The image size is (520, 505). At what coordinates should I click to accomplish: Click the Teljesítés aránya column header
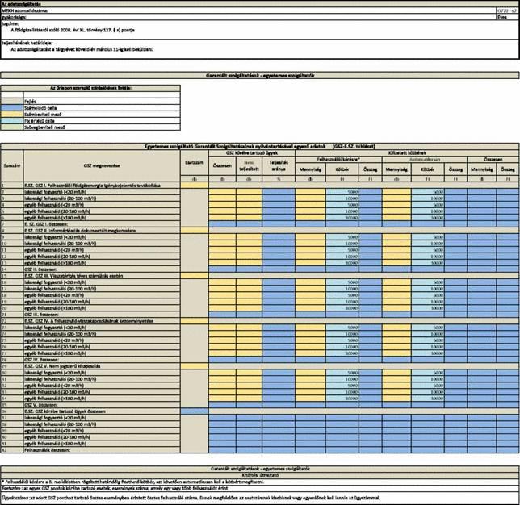click(x=279, y=166)
